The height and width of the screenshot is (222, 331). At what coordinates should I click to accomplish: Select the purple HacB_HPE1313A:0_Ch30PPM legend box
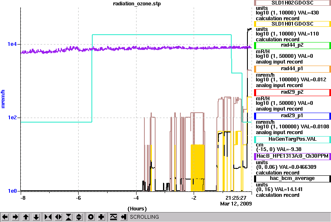[293, 156]
